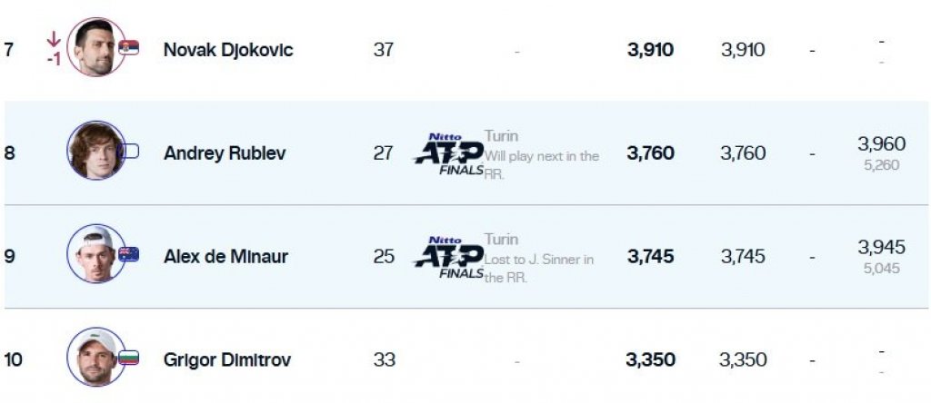The height and width of the screenshot is (403, 931).
Task: Click the down arrow rank-change icon for Djokovic
Action: click(x=54, y=39)
